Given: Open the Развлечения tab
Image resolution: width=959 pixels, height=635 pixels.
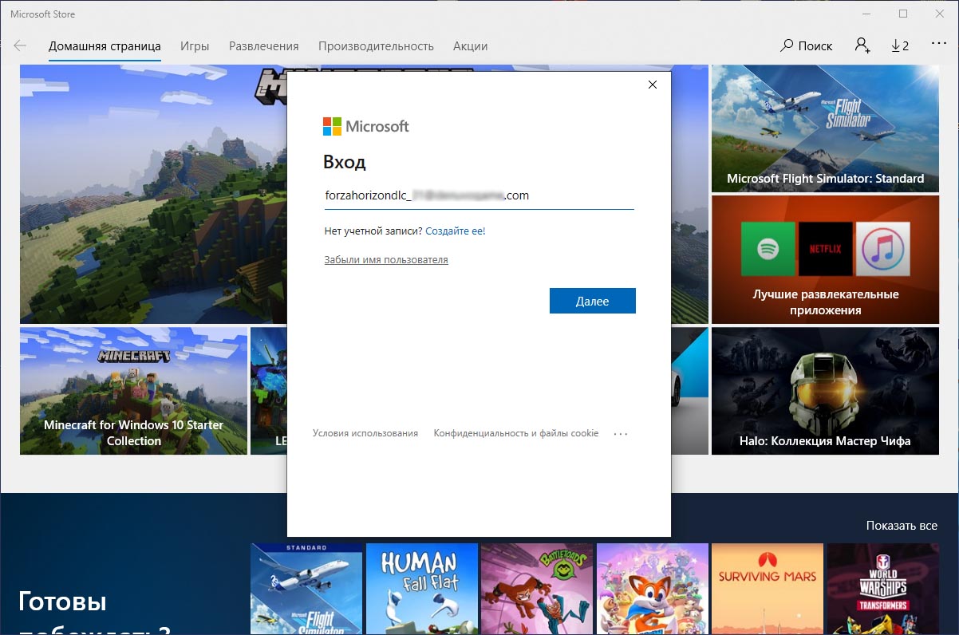Looking at the screenshot, I should click(264, 46).
